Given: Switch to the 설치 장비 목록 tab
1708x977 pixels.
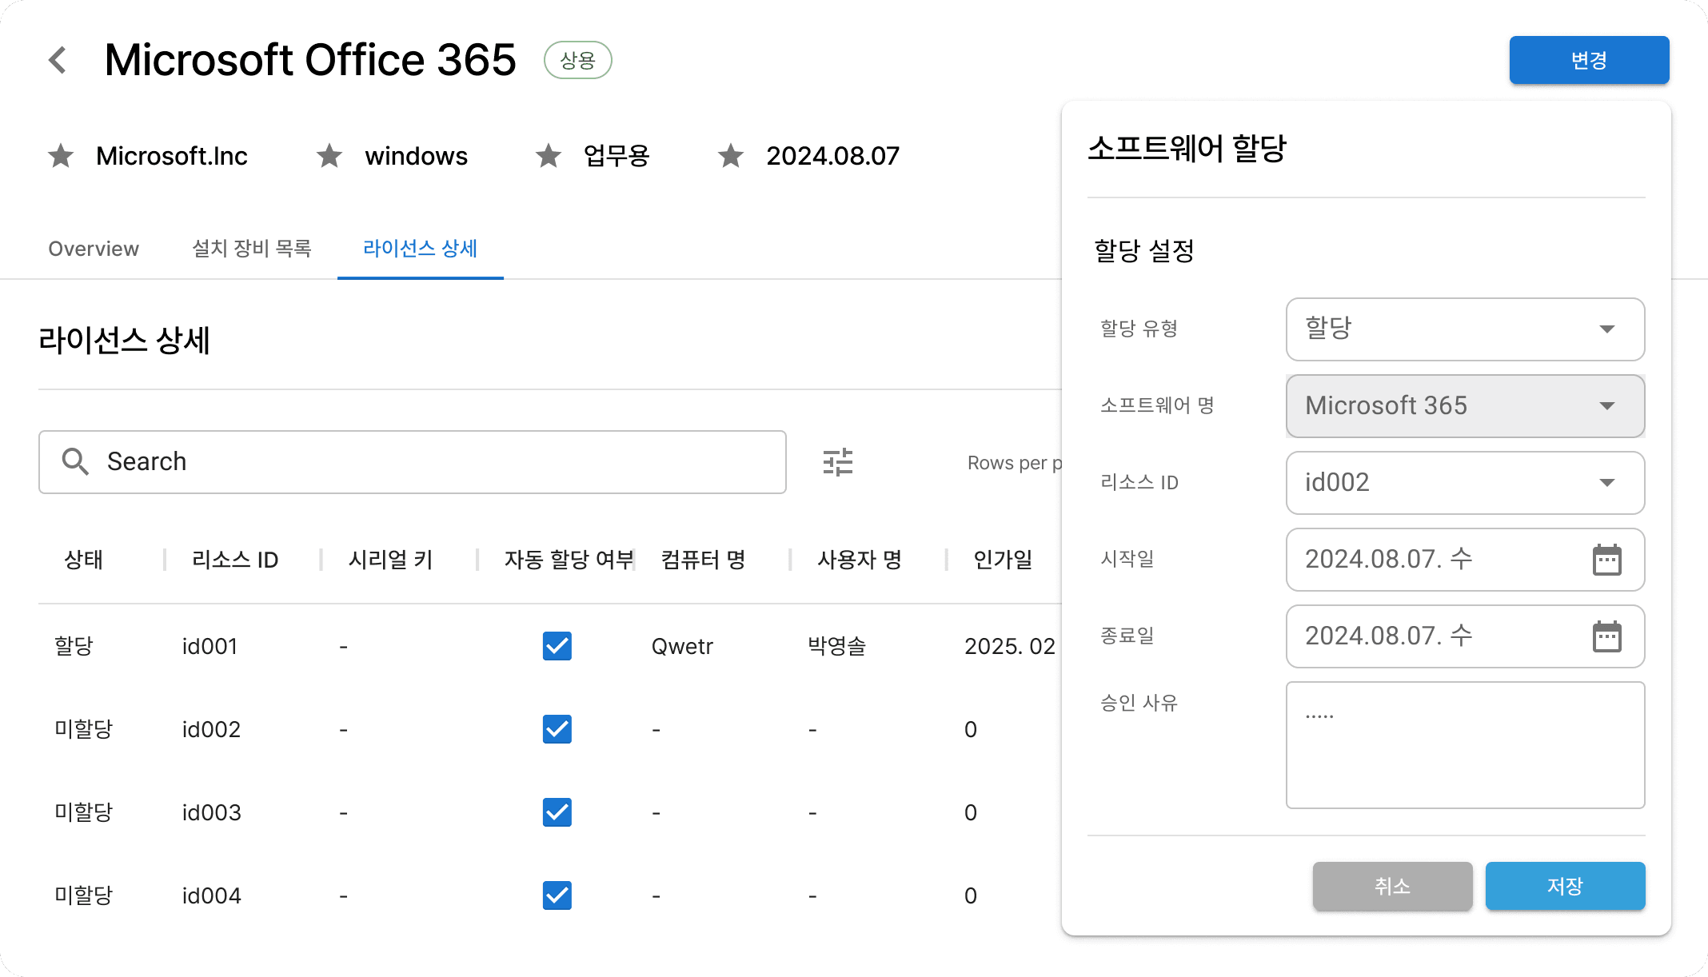Looking at the screenshot, I should [252, 249].
